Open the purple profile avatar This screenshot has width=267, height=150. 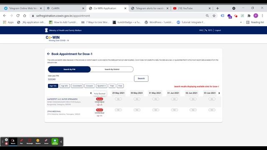click(256, 16)
